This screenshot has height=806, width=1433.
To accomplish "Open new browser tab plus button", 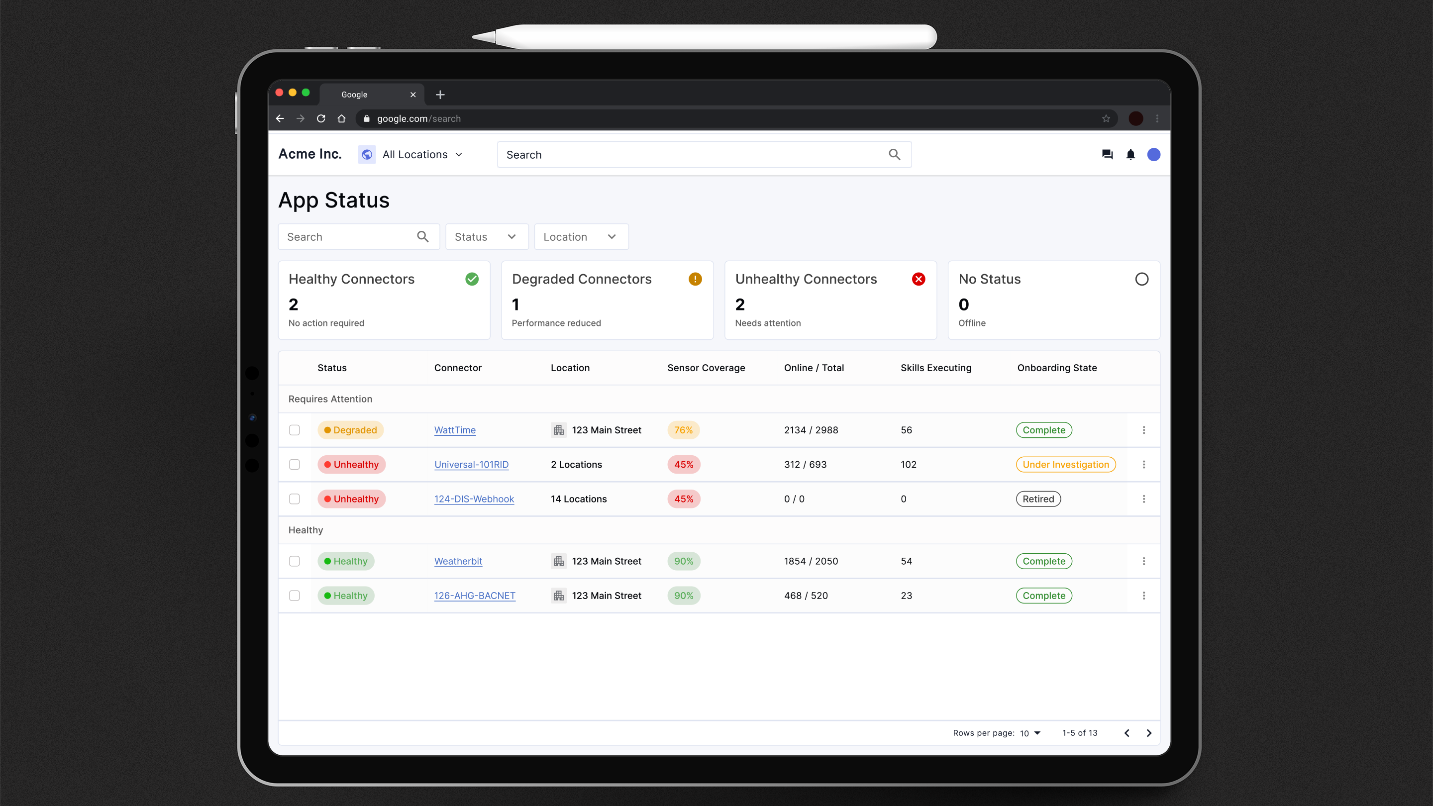I will [440, 95].
